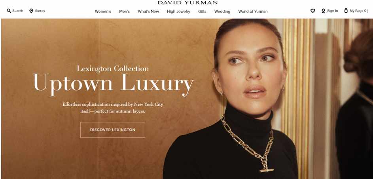Open the What's New menu
Screen dimensions: 373x179
148,11
